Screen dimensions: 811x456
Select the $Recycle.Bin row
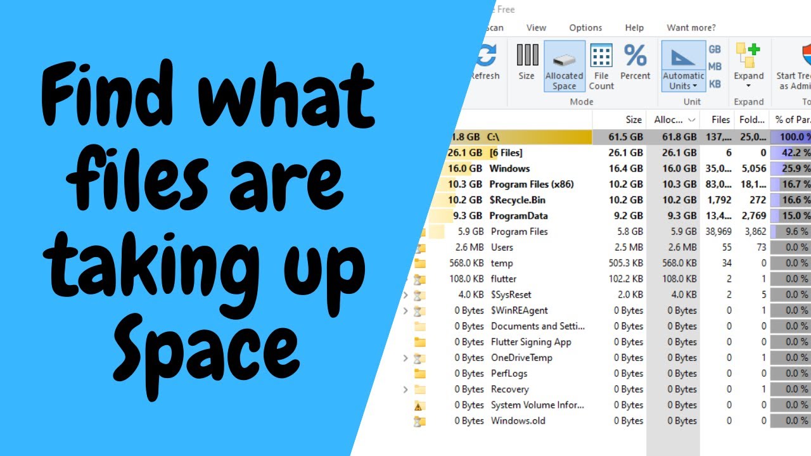[619, 200]
